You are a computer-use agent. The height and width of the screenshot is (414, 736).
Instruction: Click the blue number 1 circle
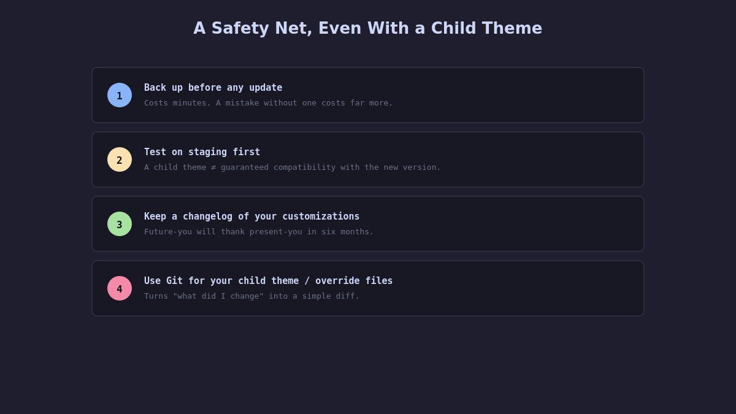(x=120, y=95)
